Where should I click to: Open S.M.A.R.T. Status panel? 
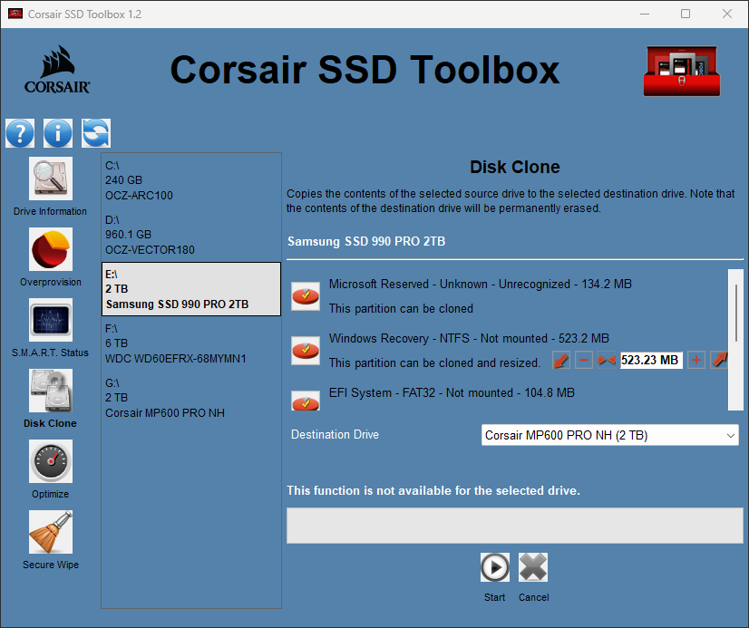pyautogui.click(x=51, y=320)
